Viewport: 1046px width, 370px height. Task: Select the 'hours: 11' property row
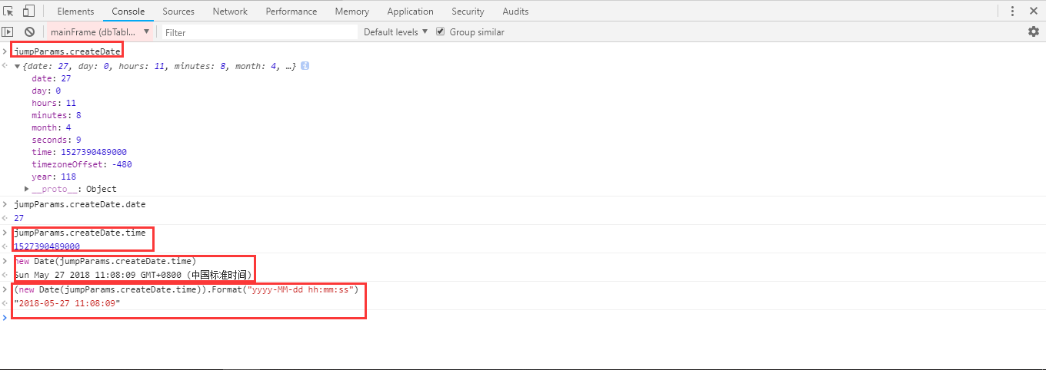click(x=54, y=103)
